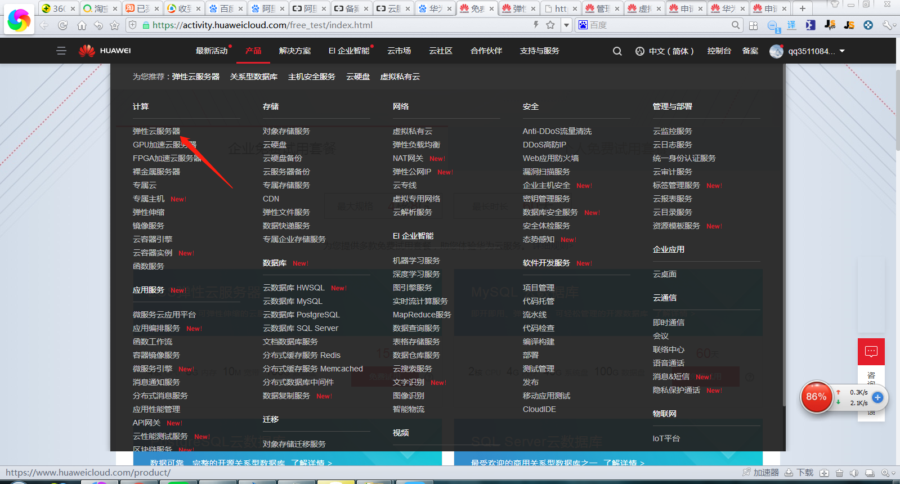Screen dimensions: 900x484
Task: Click search magnifier in Huawei navigation
Action: [617, 51]
